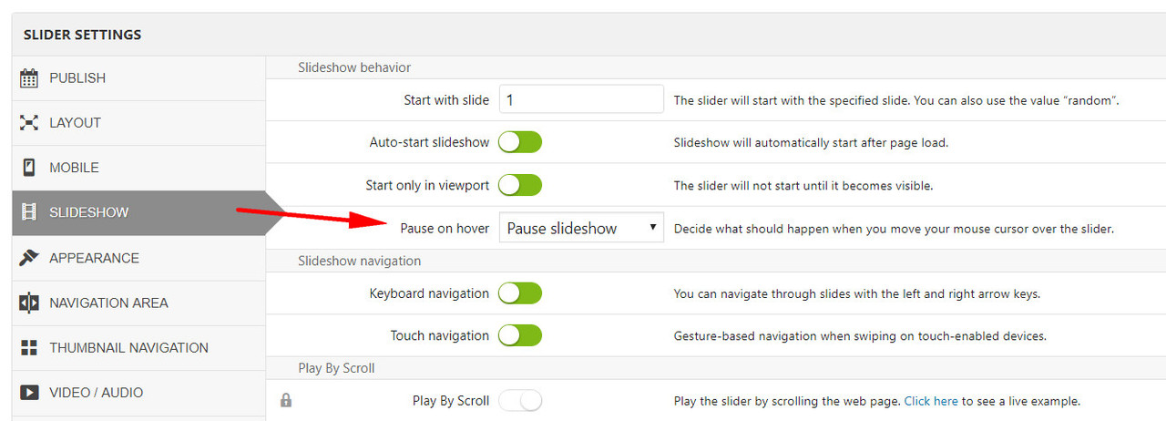Viewport: 1166px width, 421px height.
Task: Click the Publish calendar icon
Action: click(29, 78)
